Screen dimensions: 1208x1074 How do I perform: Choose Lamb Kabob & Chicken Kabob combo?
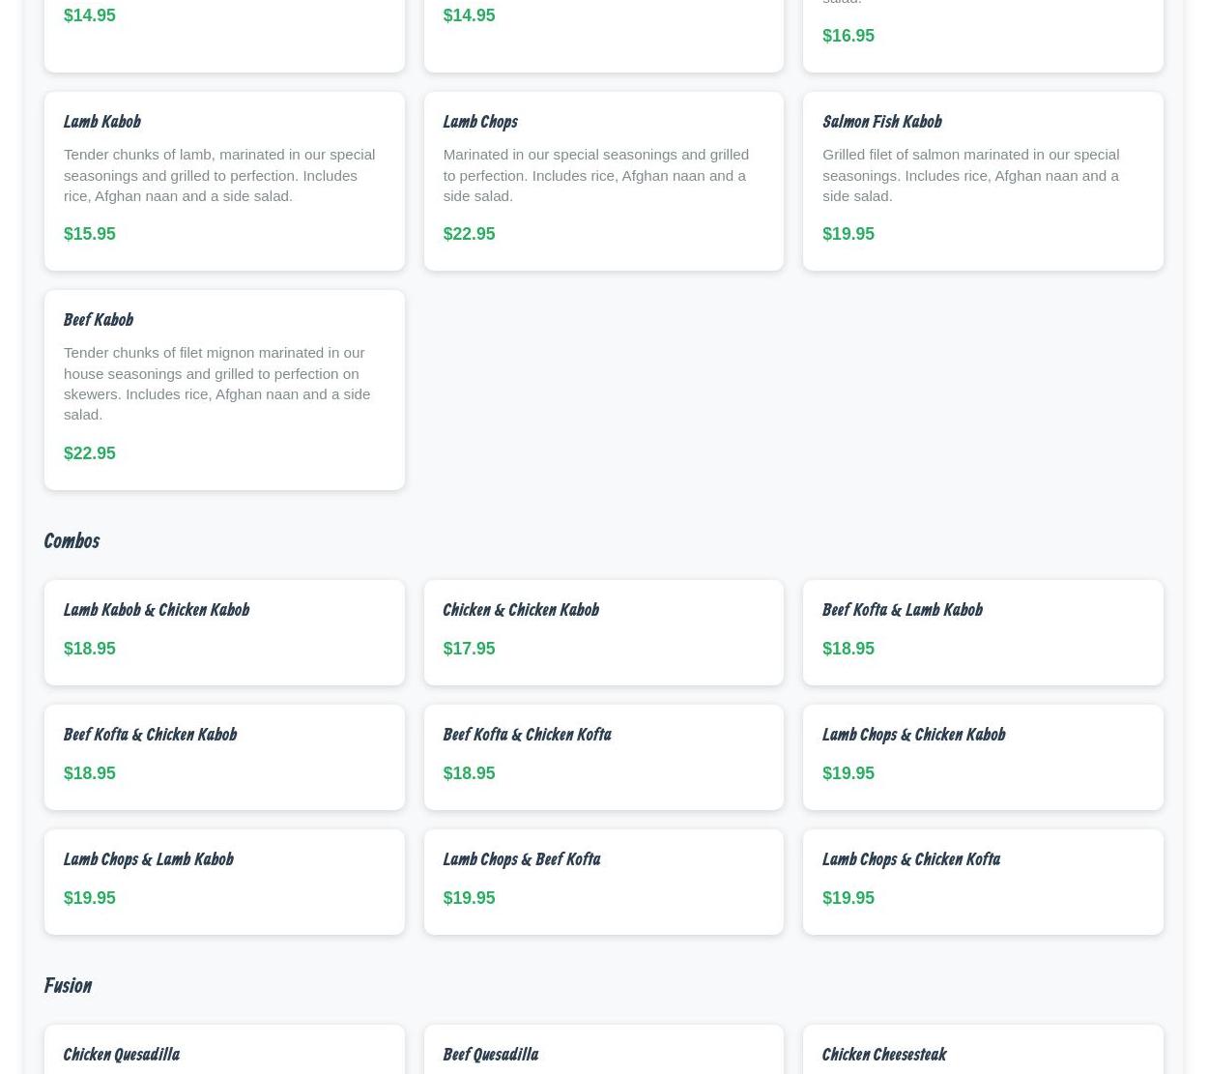[156, 610]
